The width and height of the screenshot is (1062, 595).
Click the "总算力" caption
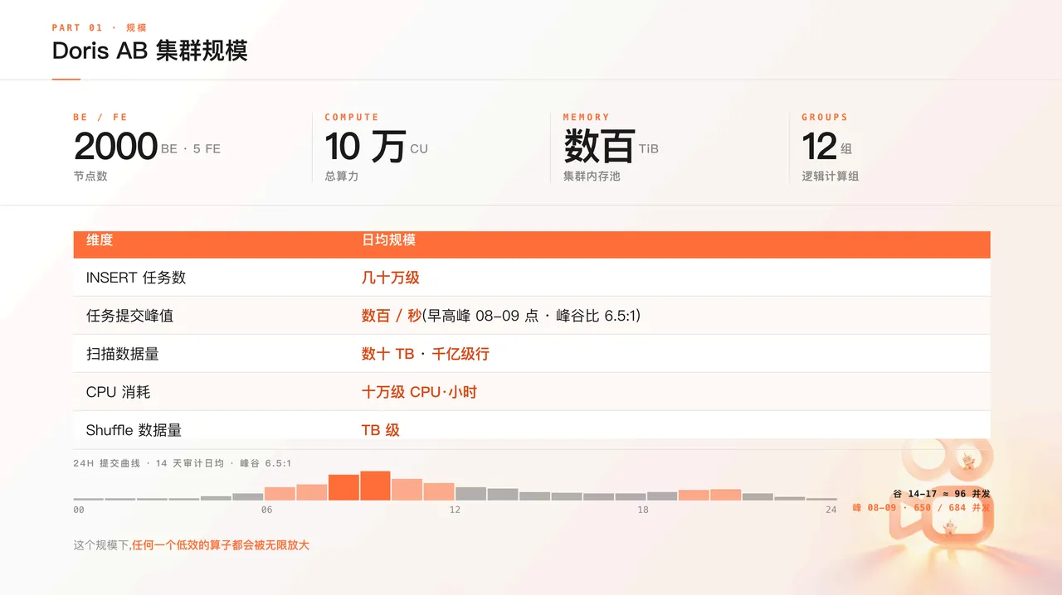coord(342,177)
